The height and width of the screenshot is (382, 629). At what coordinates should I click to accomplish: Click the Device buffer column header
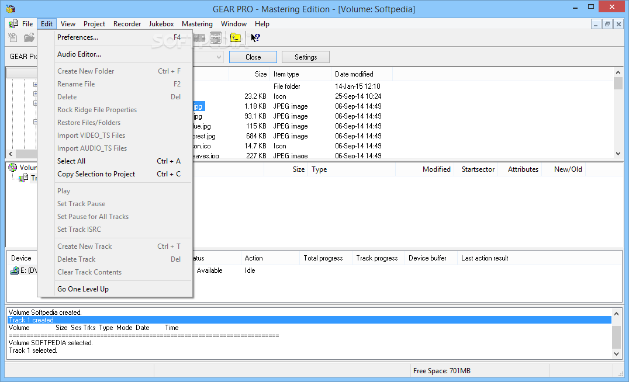[x=430, y=258]
